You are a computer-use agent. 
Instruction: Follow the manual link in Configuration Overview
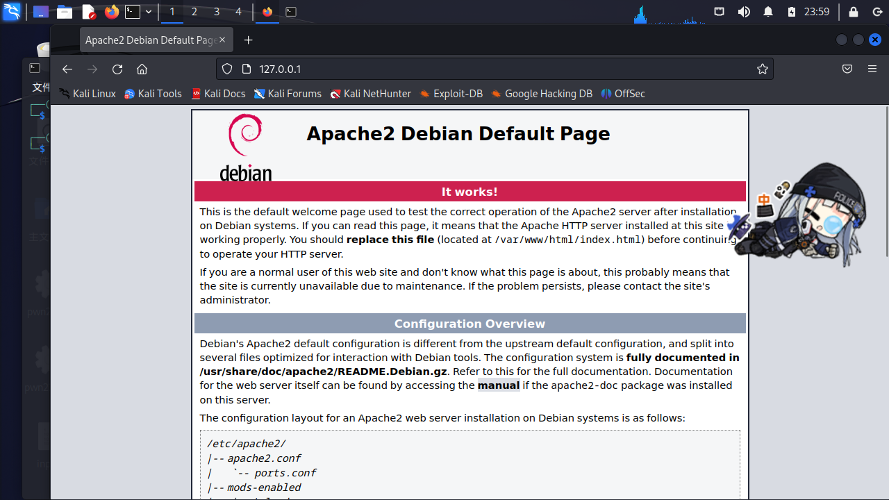tap(499, 385)
